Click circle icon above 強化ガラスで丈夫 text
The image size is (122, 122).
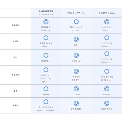point(46,102)
